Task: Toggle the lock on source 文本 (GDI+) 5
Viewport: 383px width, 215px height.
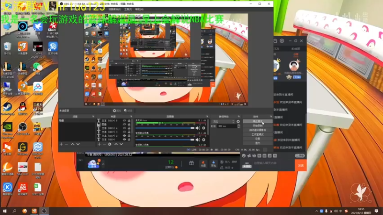Action: point(129,120)
